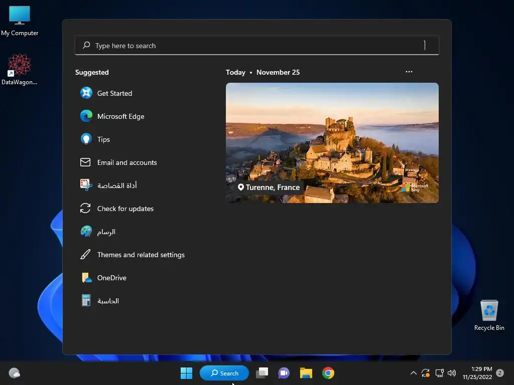Open the Snipping Tool (أداة القصاصة) icon

click(86, 185)
